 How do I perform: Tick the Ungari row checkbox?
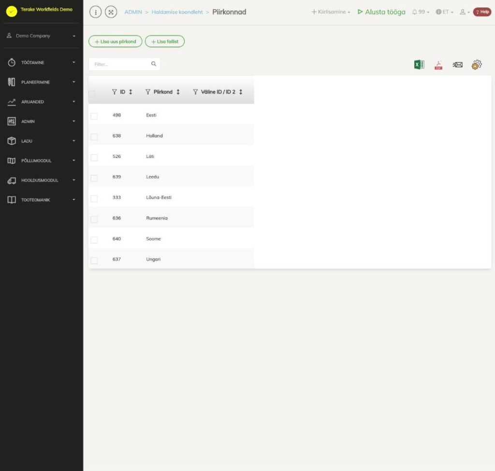click(x=94, y=260)
